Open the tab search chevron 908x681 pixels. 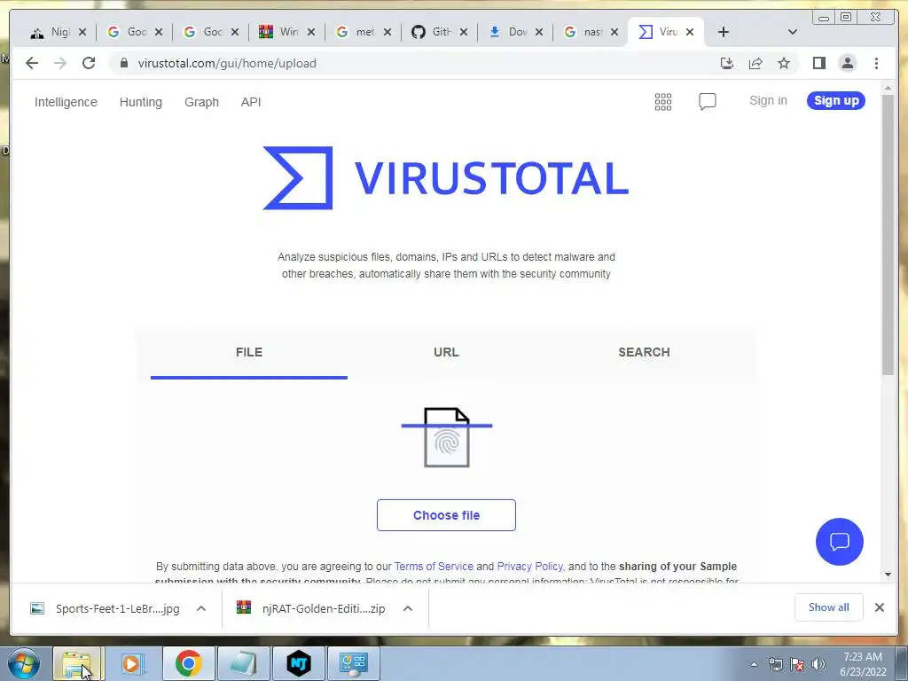point(793,32)
